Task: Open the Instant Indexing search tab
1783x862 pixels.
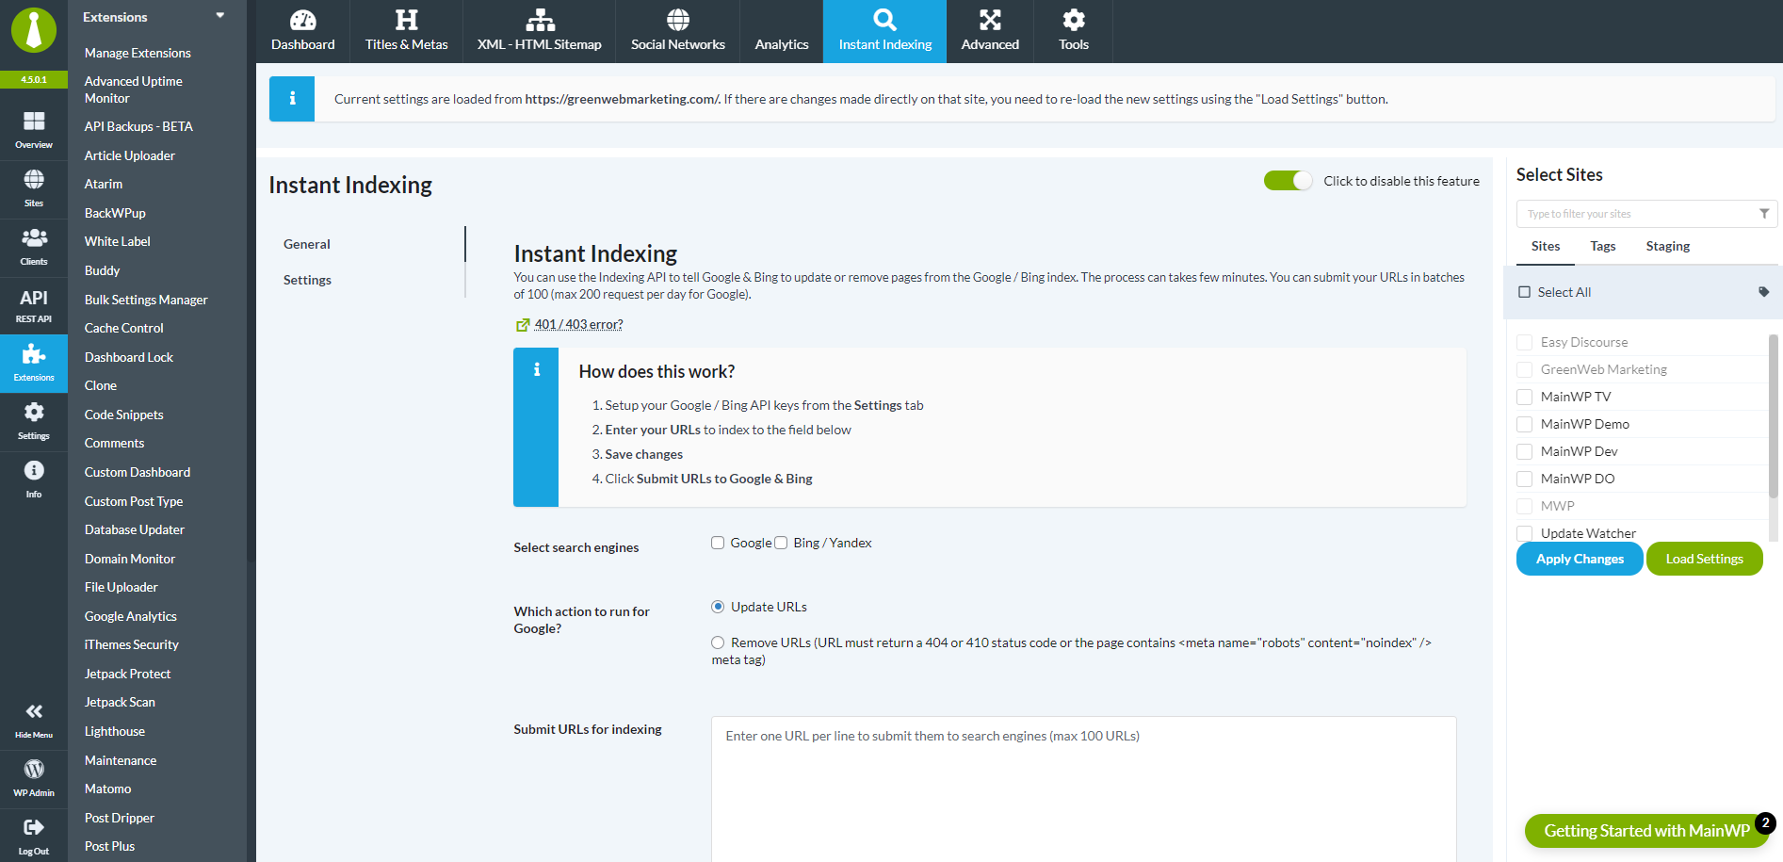Action: click(x=884, y=31)
